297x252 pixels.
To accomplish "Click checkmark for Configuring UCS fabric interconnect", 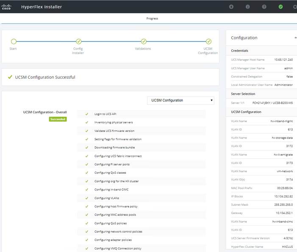I will 87,156.
